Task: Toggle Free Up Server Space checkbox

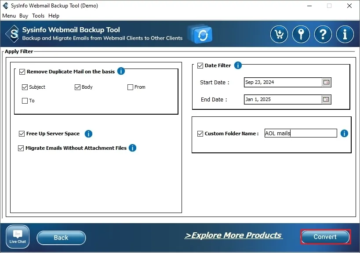Action: (x=22, y=134)
